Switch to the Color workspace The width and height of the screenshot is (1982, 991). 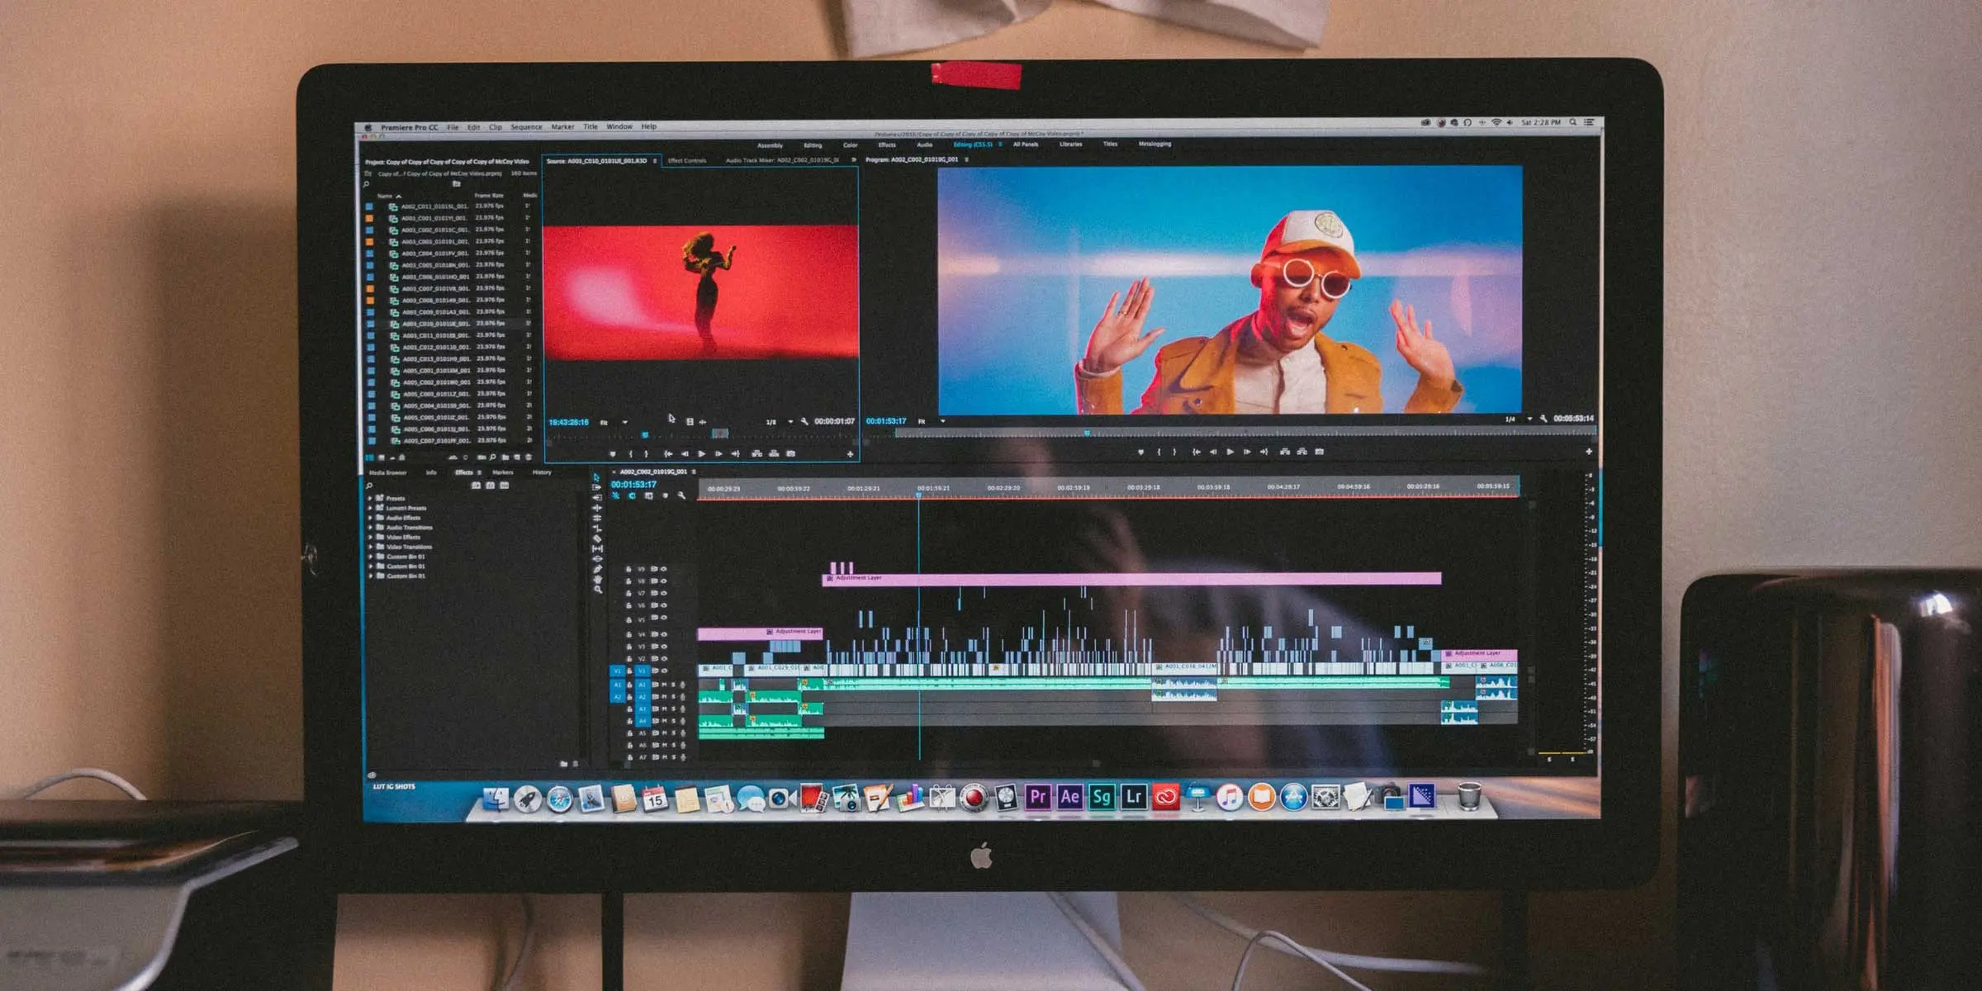tap(850, 145)
